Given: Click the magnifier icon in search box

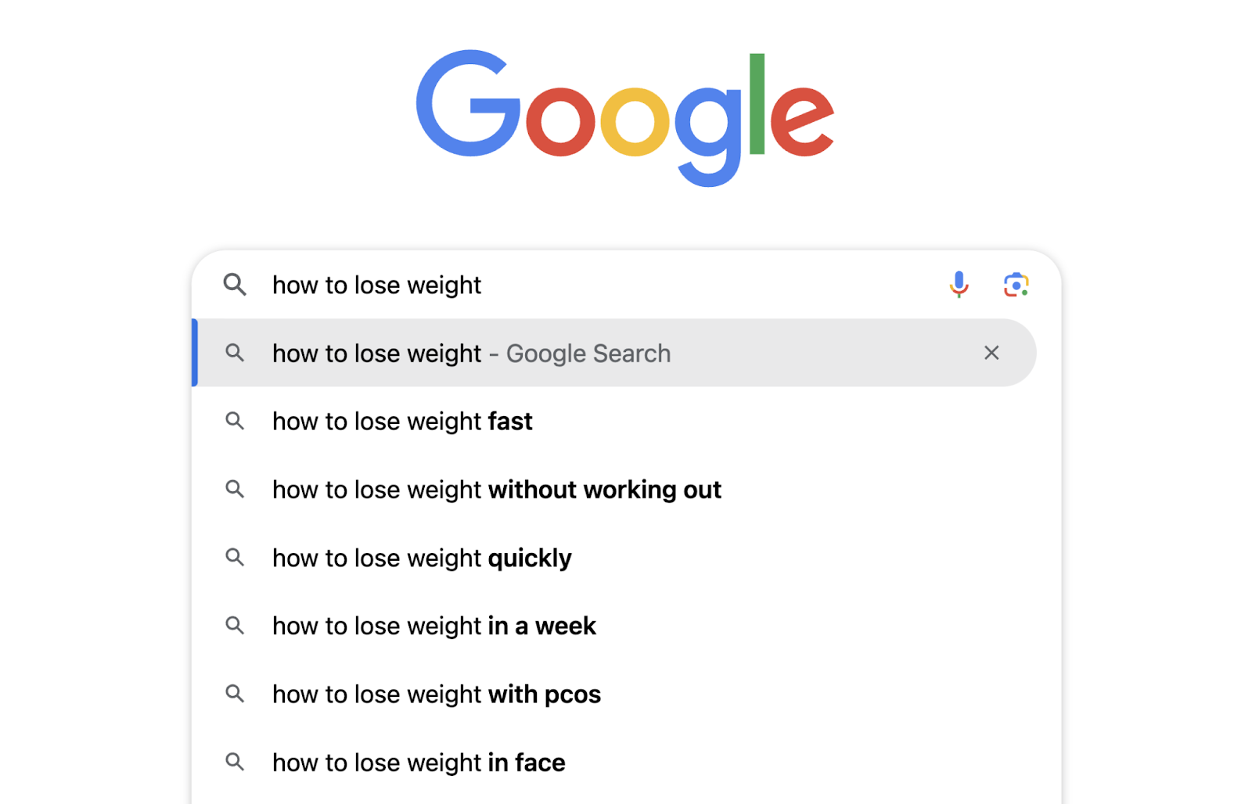Looking at the screenshot, I should (x=235, y=285).
